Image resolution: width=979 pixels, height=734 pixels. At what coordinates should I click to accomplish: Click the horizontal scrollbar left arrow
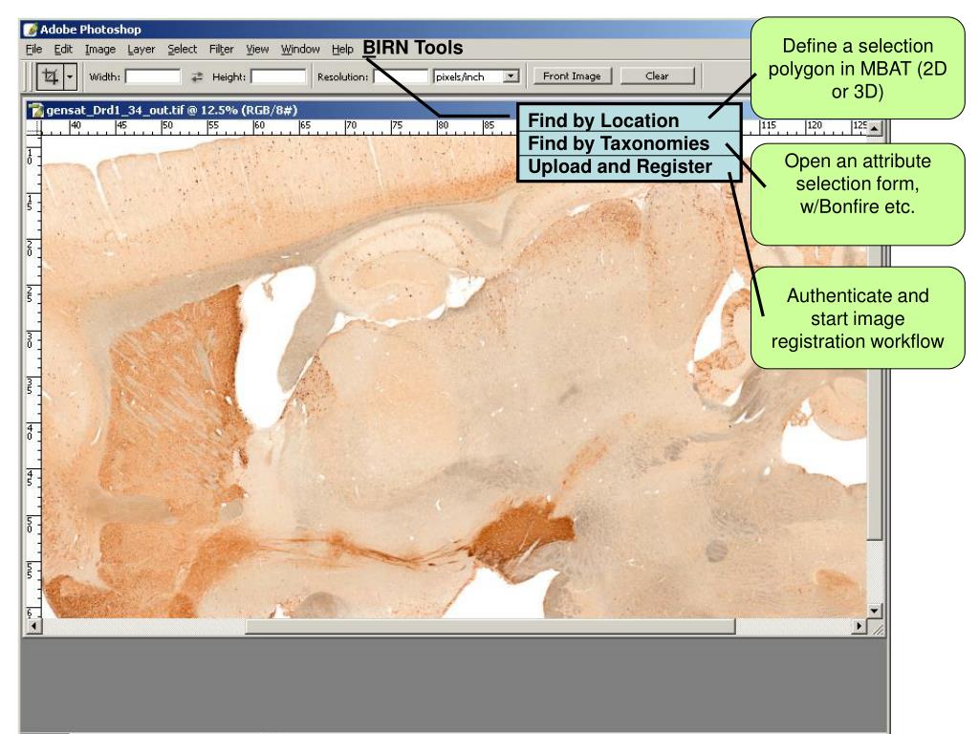click(x=33, y=625)
